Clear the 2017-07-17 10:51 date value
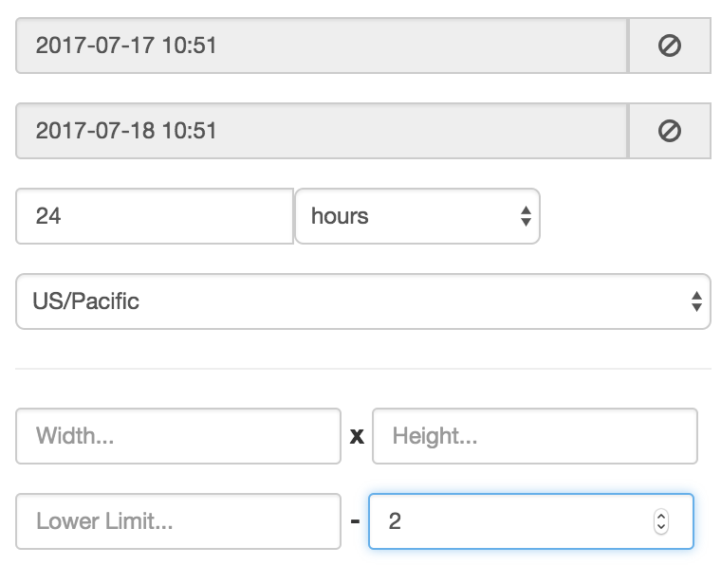The image size is (721, 565). (669, 46)
